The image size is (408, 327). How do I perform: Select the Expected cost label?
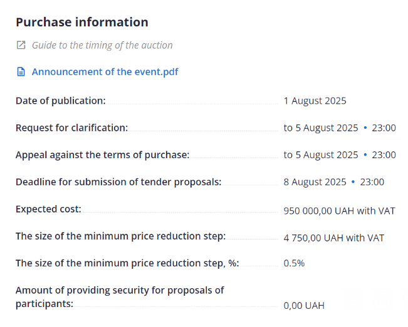[x=48, y=209]
